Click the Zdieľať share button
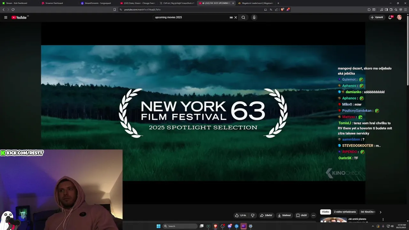This screenshot has height=230, width=409. coord(266,215)
